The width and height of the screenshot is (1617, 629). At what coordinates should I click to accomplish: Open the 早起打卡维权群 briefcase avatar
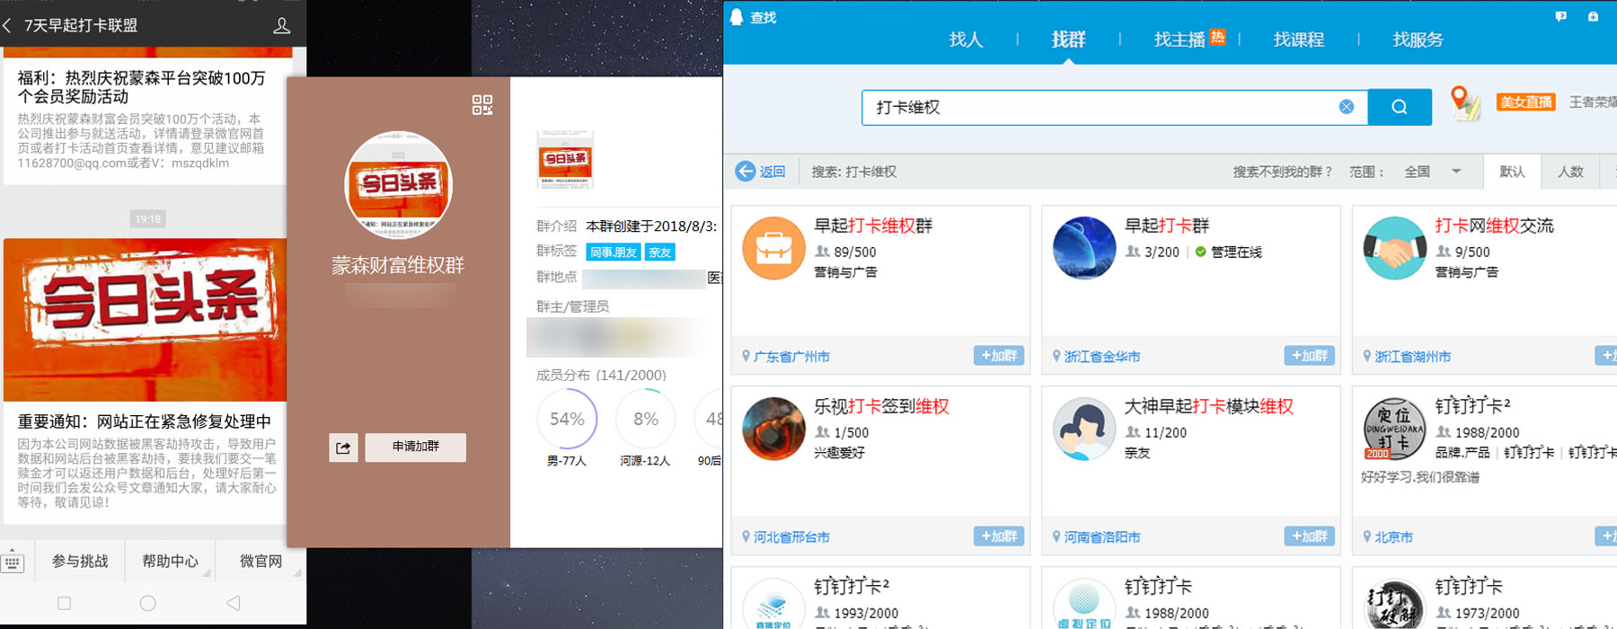pos(773,248)
